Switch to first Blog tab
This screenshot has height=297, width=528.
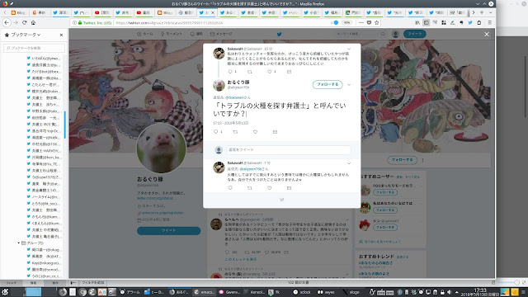tap(18, 12)
